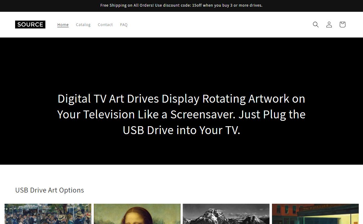Open the Contact menu item

tap(105, 25)
